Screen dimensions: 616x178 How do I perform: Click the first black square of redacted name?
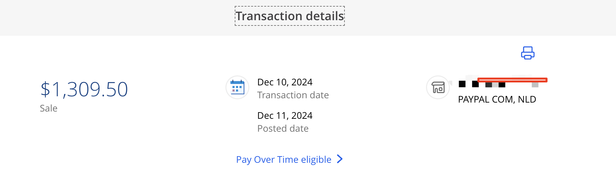(x=462, y=84)
